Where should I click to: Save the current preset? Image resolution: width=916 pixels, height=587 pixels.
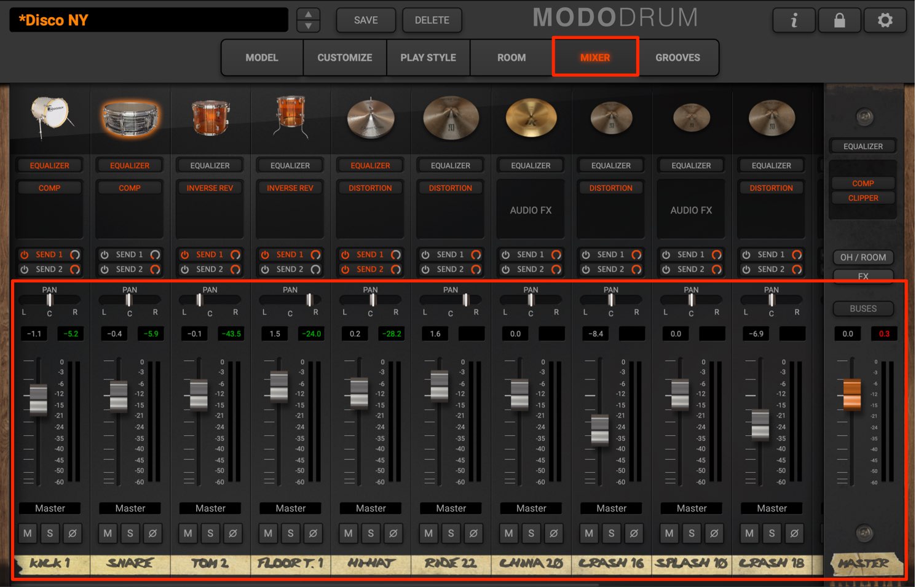pos(366,20)
